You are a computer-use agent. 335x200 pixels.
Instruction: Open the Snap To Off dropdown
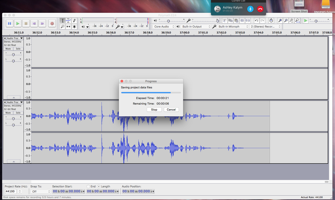40,191
